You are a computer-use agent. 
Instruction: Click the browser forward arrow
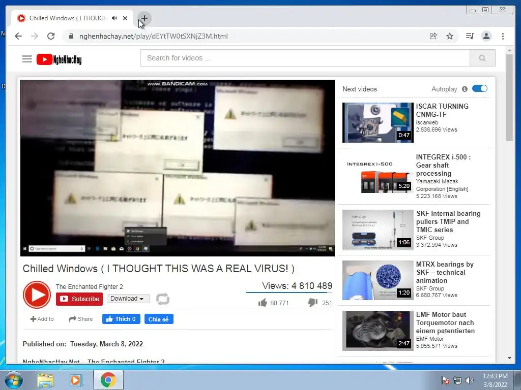pos(35,36)
